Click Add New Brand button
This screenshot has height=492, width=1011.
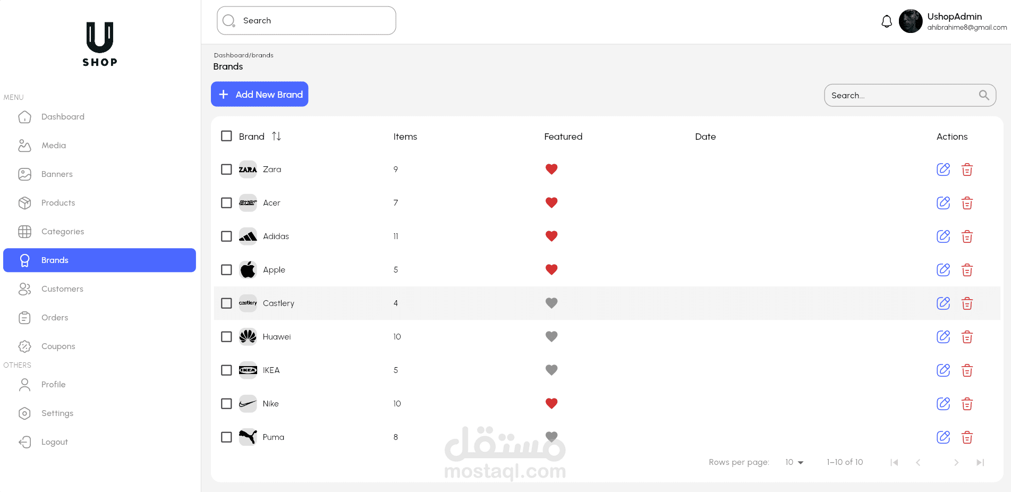(259, 94)
